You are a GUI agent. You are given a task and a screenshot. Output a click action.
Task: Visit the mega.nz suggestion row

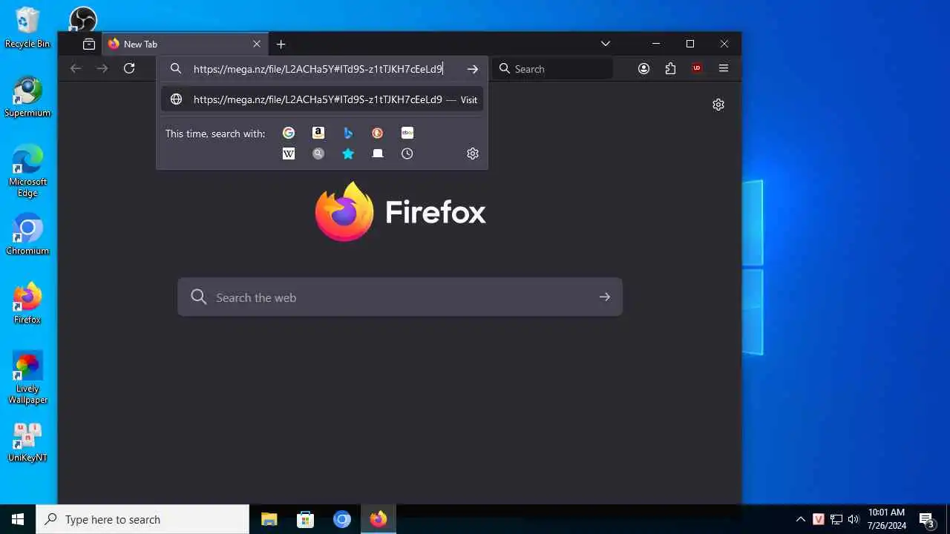coord(322,99)
